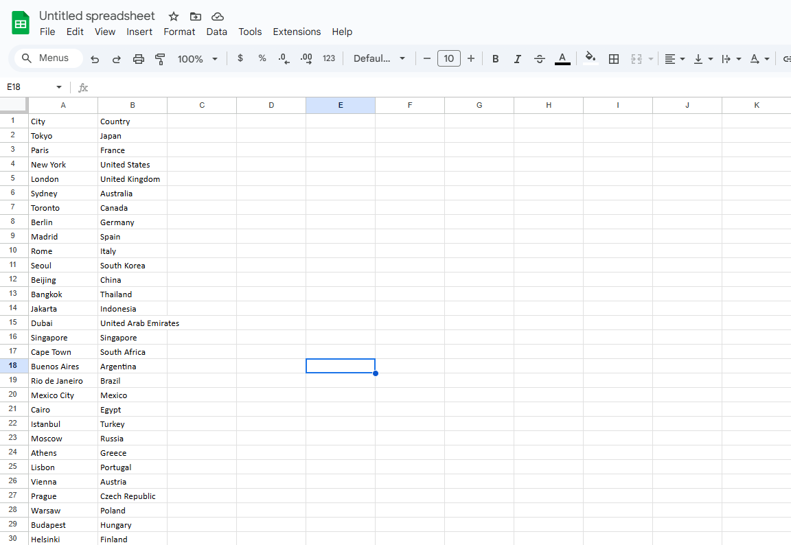The width and height of the screenshot is (791, 545).
Task: Open the Extensions menu
Action: (x=297, y=32)
